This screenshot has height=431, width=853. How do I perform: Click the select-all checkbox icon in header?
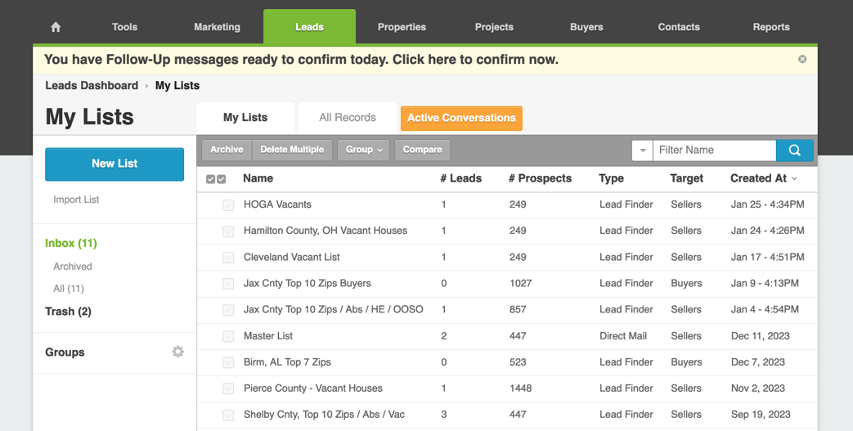point(216,179)
